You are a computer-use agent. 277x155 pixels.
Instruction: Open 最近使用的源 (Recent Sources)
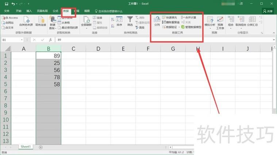tap(68, 28)
